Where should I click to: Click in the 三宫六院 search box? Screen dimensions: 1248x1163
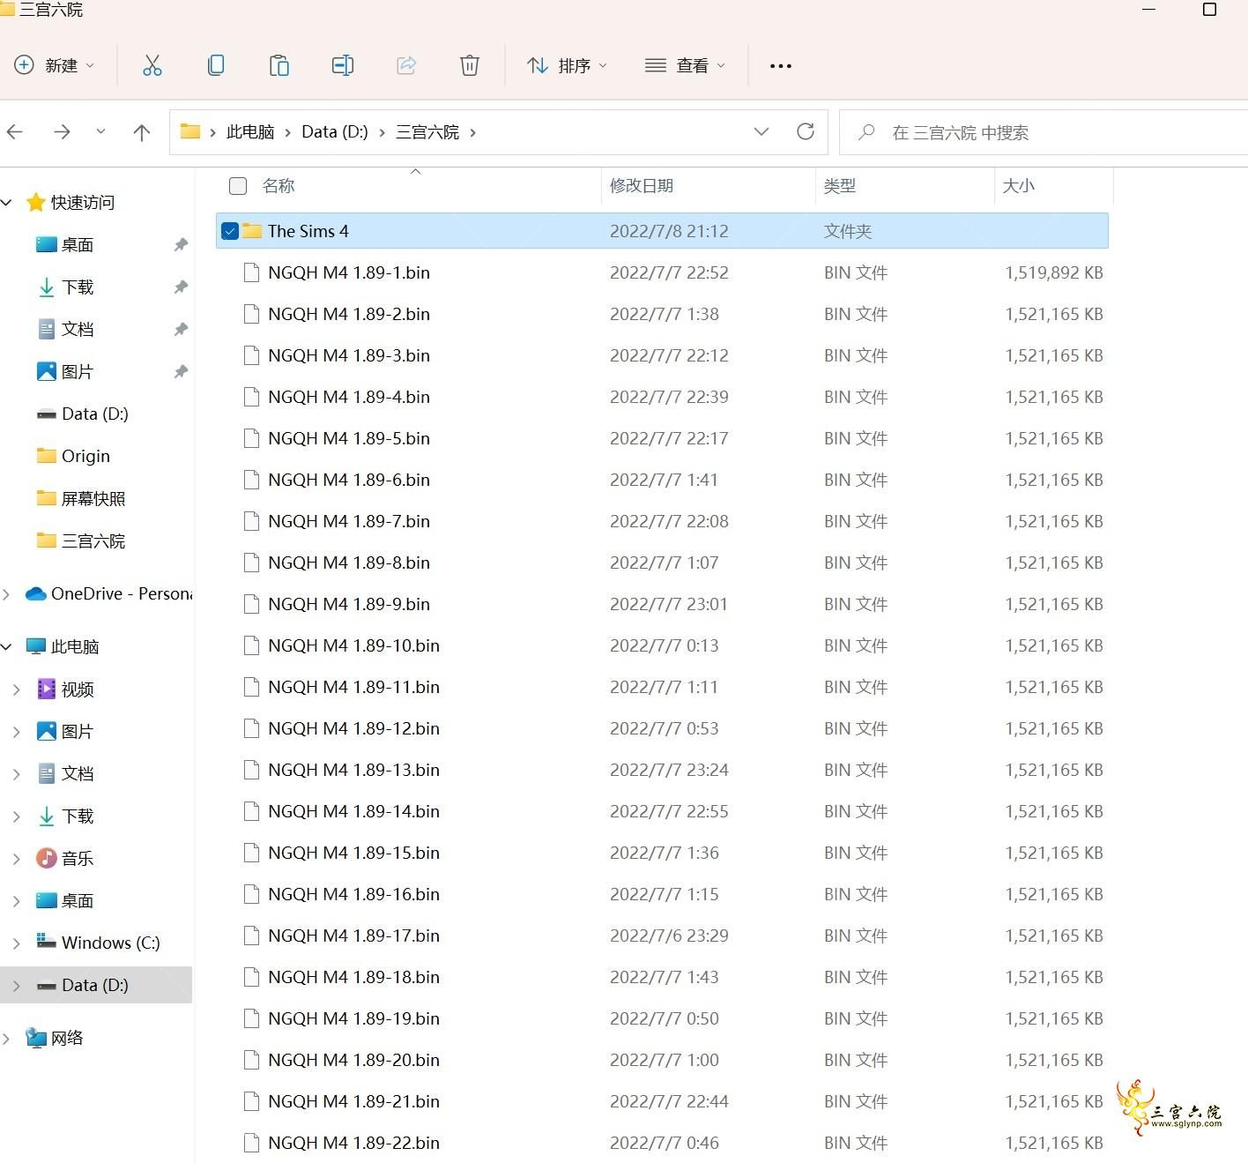[1044, 132]
